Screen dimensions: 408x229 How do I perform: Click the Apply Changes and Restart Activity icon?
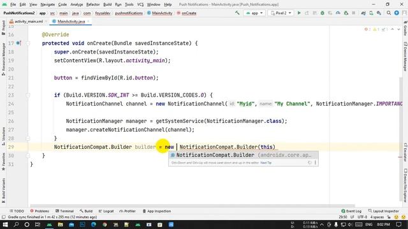coord(307,13)
